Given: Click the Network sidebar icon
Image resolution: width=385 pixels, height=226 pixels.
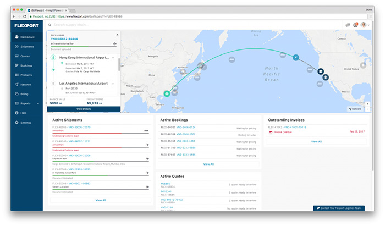Looking at the screenshot, I should [x=16, y=85].
